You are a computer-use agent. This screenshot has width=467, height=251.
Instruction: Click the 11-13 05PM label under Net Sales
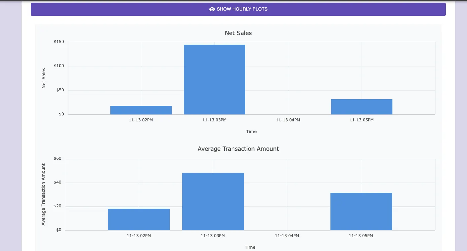pos(361,120)
